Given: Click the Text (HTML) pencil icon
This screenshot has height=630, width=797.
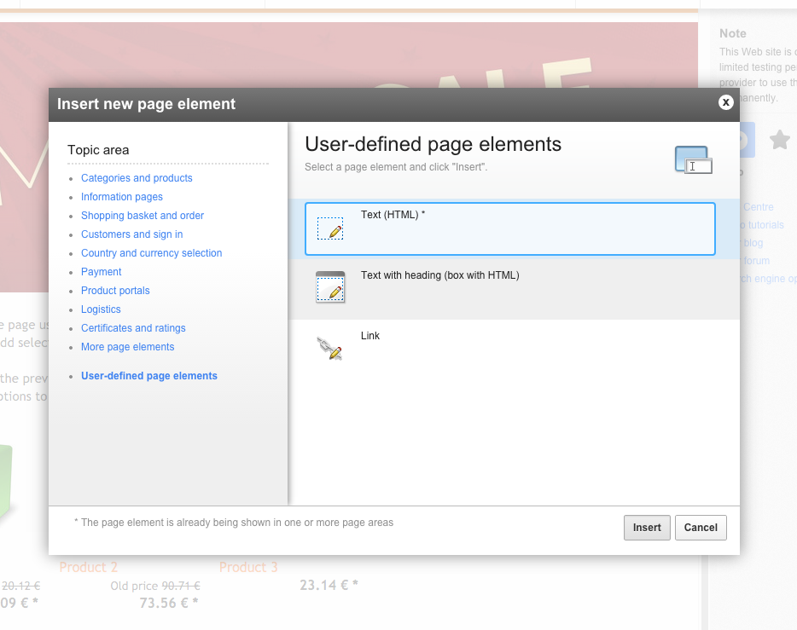Looking at the screenshot, I should pos(330,228).
